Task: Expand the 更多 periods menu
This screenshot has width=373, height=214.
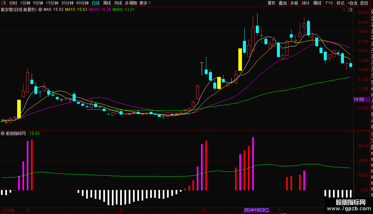Action: [x=145, y=3]
